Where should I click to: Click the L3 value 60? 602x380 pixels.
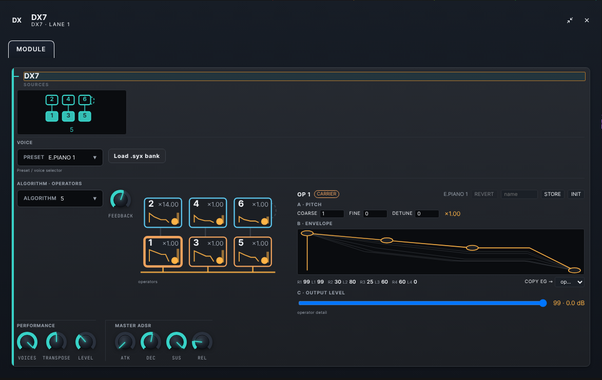click(384, 282)
